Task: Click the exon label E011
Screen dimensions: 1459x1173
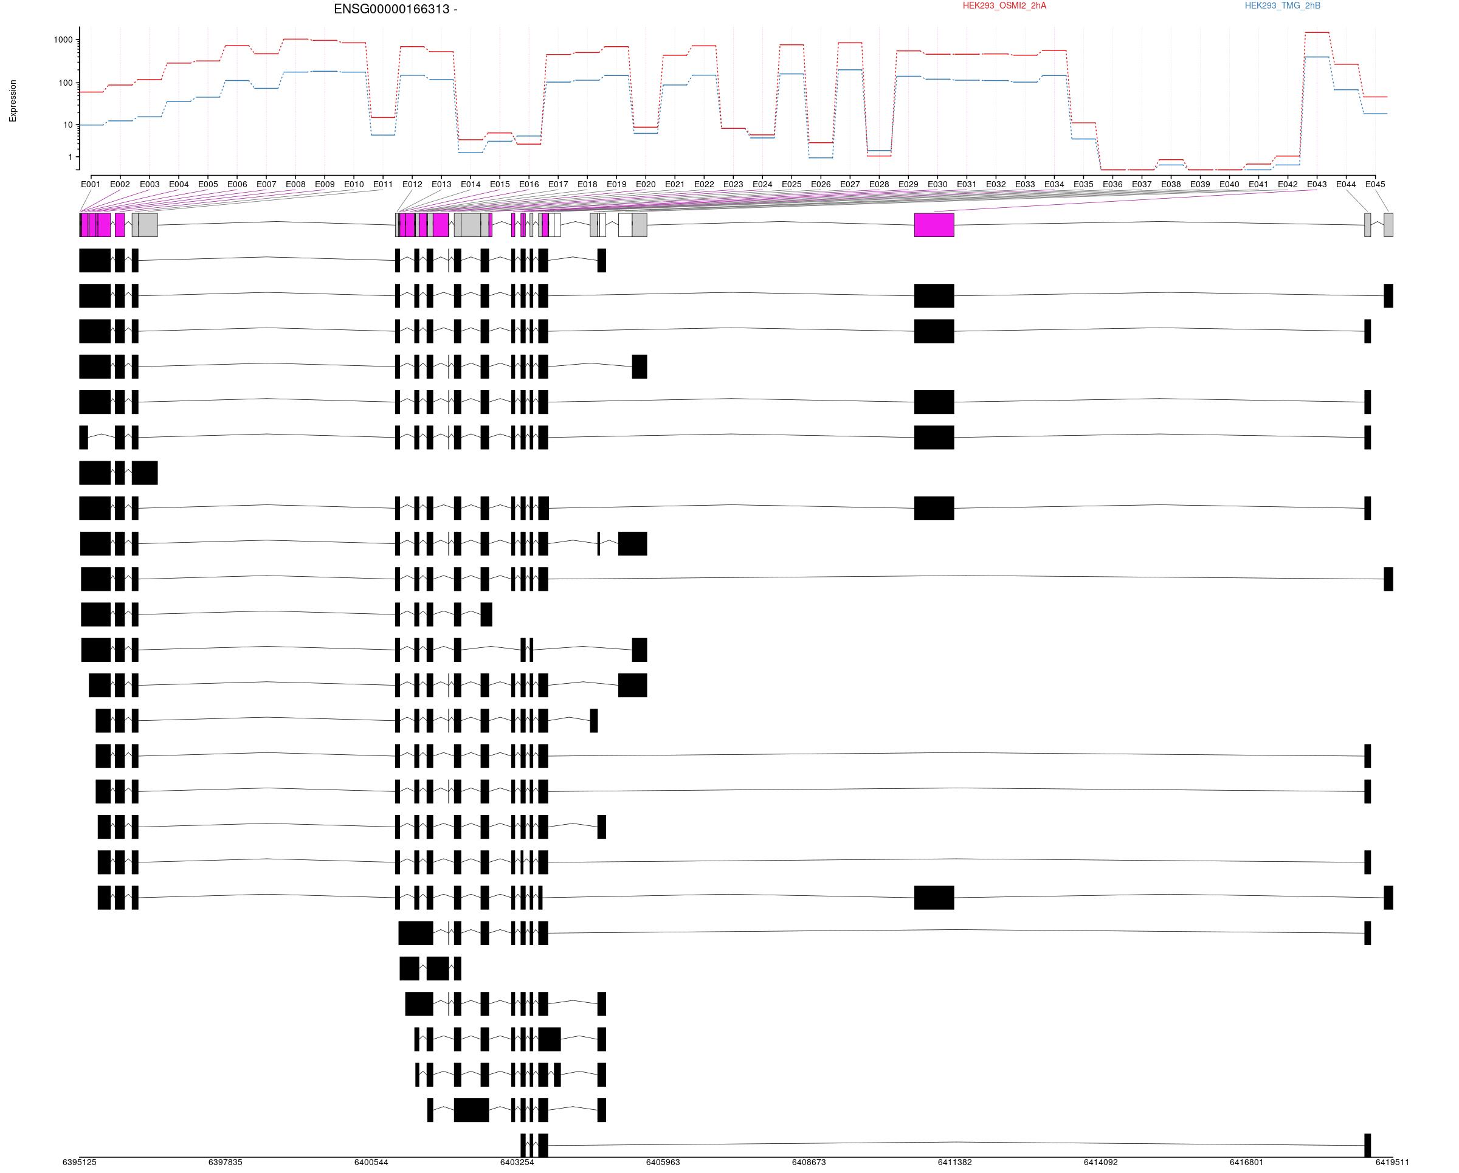Action: coord(383,184)
